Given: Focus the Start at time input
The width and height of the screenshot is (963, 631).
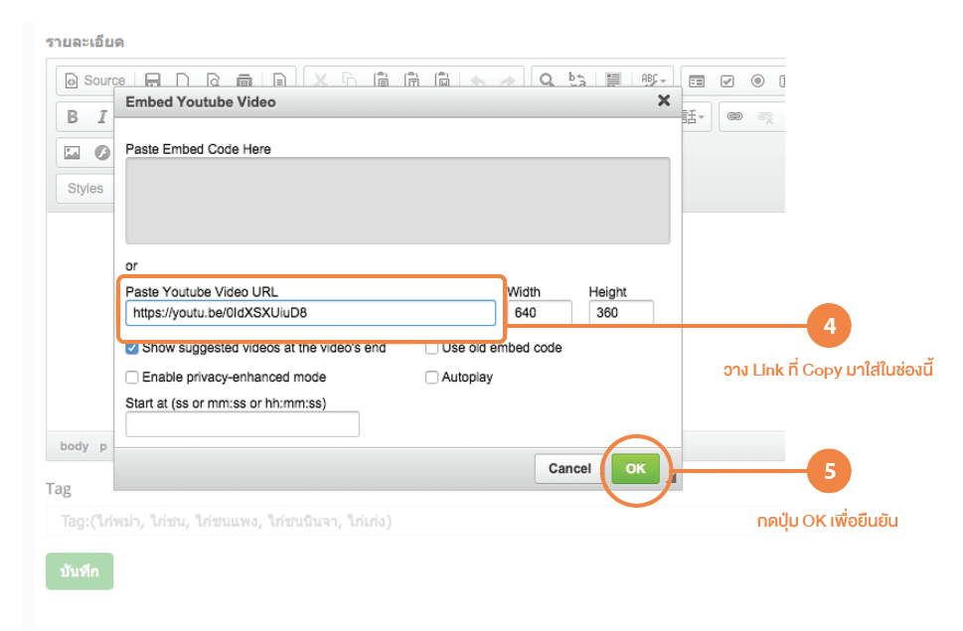Looking at the screenshot, I should point(241,424).
